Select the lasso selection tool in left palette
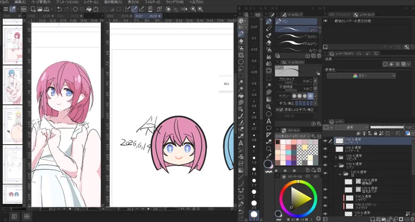415x222 pixels. [x=241, y=69]
